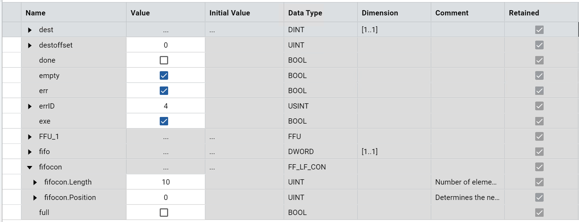Viewport: 579px width, 222px height.
Task: Expand the fifo array variable
Action: [x=30, y=152]
